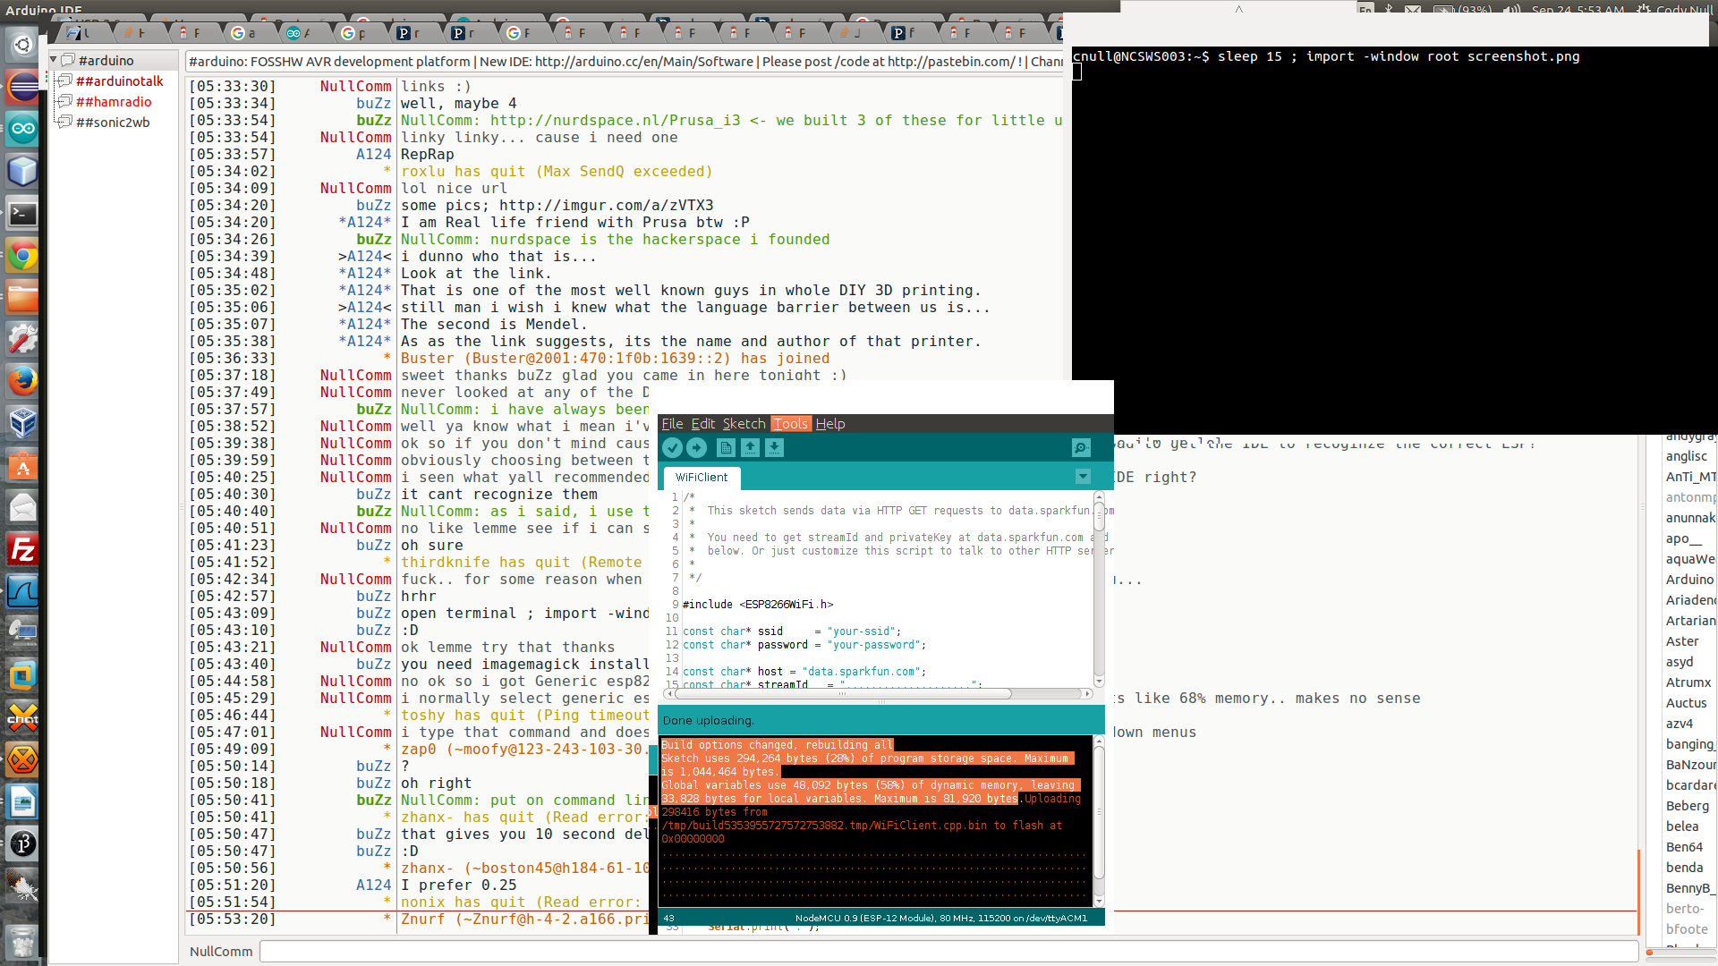The height and width of the screenshot is (966, 1718).
Task: Select user benda in the nick list
Action: click(1683, 868)
